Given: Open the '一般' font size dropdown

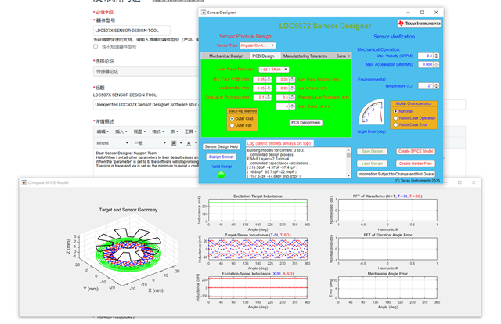Looking at the screenshot, I should coord(150,143).
